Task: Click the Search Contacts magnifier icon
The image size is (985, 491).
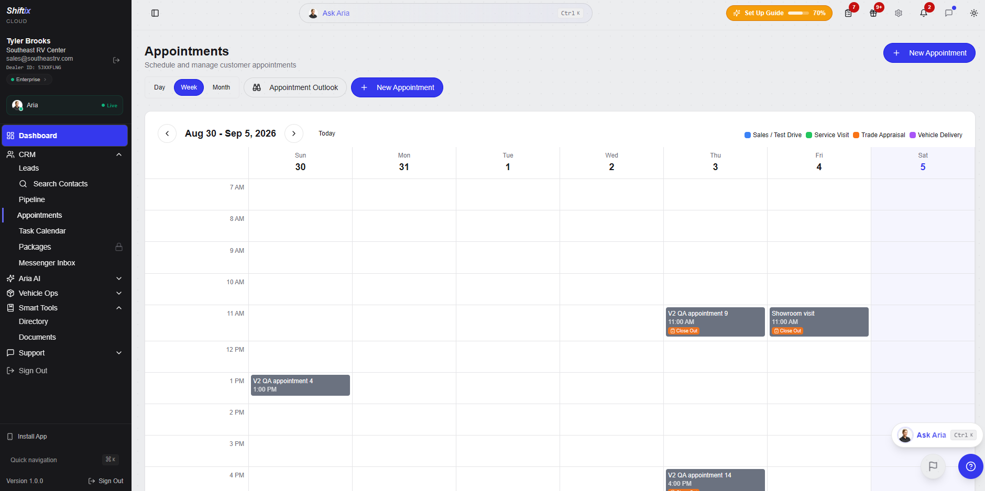Action: click(23, 184)
